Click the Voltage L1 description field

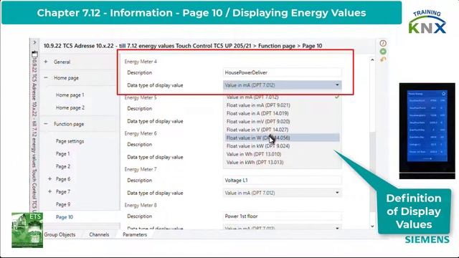click(x=282, y=181)
